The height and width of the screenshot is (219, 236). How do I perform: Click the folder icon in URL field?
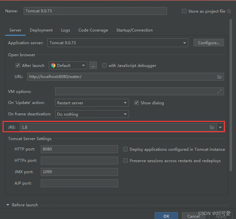219,77
